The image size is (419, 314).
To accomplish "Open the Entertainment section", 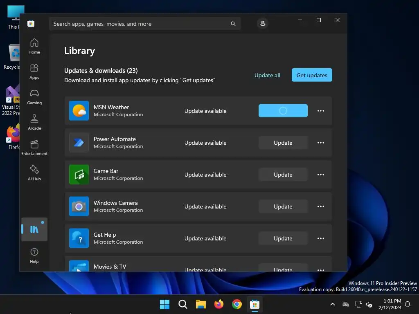I will 34,148.
